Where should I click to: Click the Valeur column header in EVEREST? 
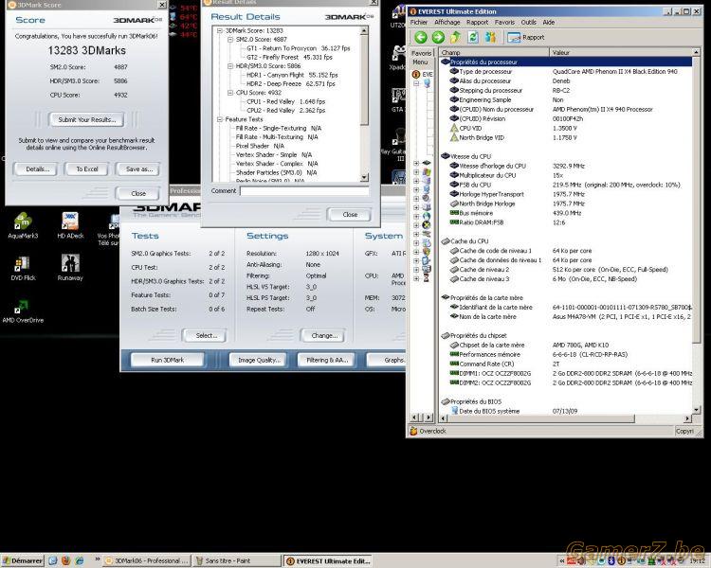pos(621,53)
